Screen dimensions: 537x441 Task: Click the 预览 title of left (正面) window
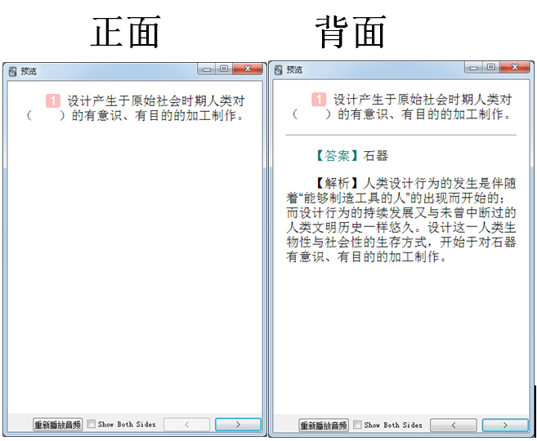pos(29,72)
